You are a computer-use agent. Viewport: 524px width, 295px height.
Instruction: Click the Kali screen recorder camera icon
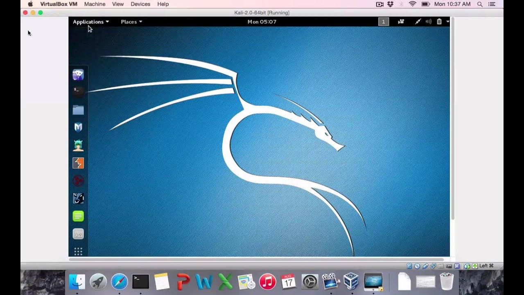point(401,22)
